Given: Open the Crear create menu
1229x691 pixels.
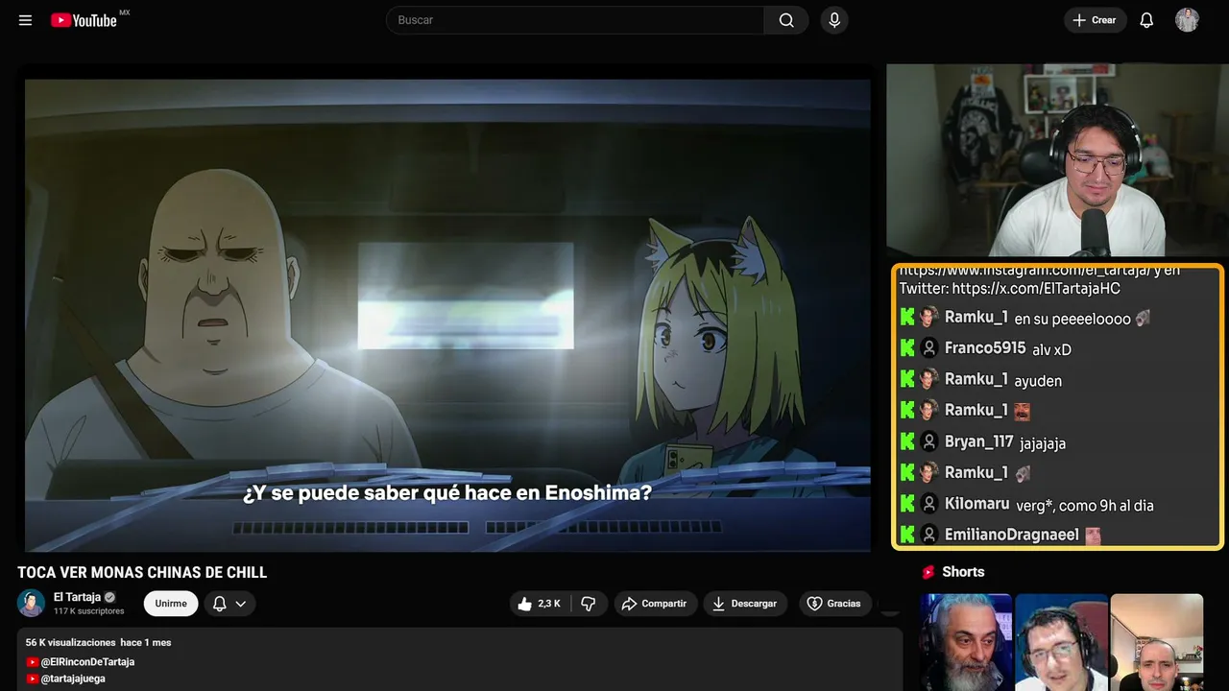Looking at the screenshot, I should pos(1095,20).
